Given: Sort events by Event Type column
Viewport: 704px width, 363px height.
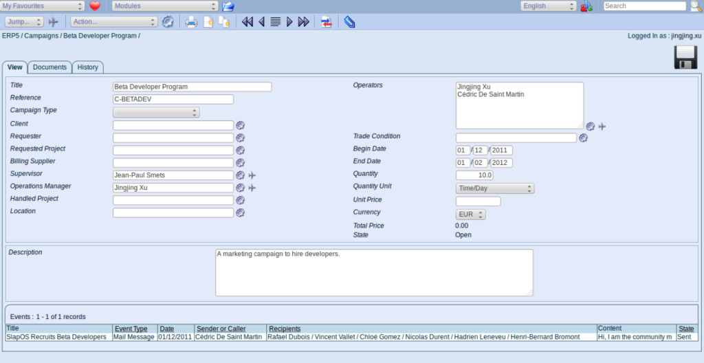Looking at the screenshot, I should point(131,329).
